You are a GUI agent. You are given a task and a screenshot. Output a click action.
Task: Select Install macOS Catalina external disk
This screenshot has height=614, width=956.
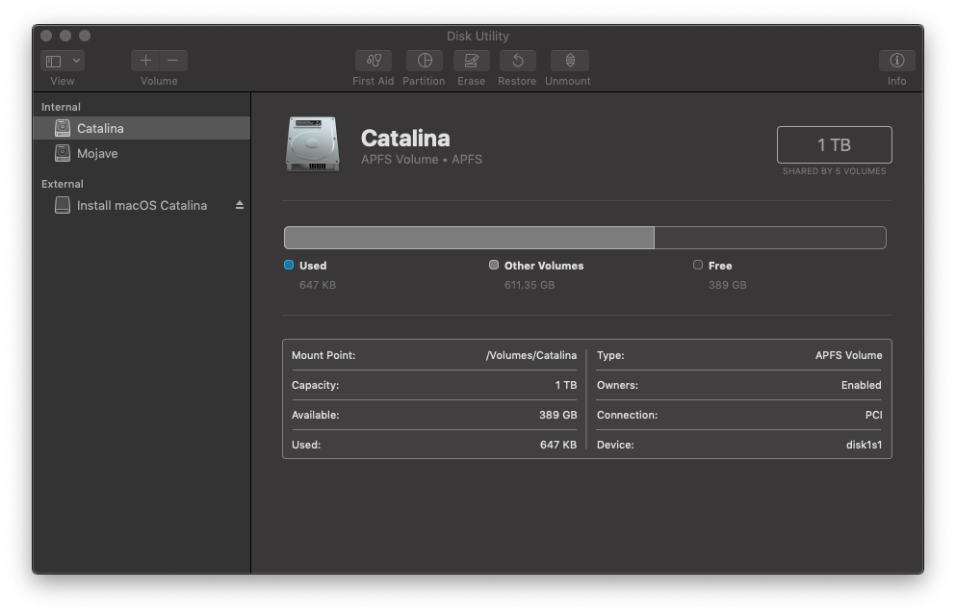pyautogui.click(x=142, y=206)
